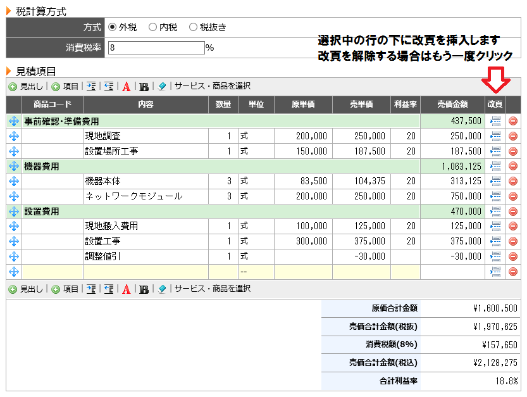
Task: Click move handle for 現地調査 row
Action: pyautogui.click(x=14, y=136)
